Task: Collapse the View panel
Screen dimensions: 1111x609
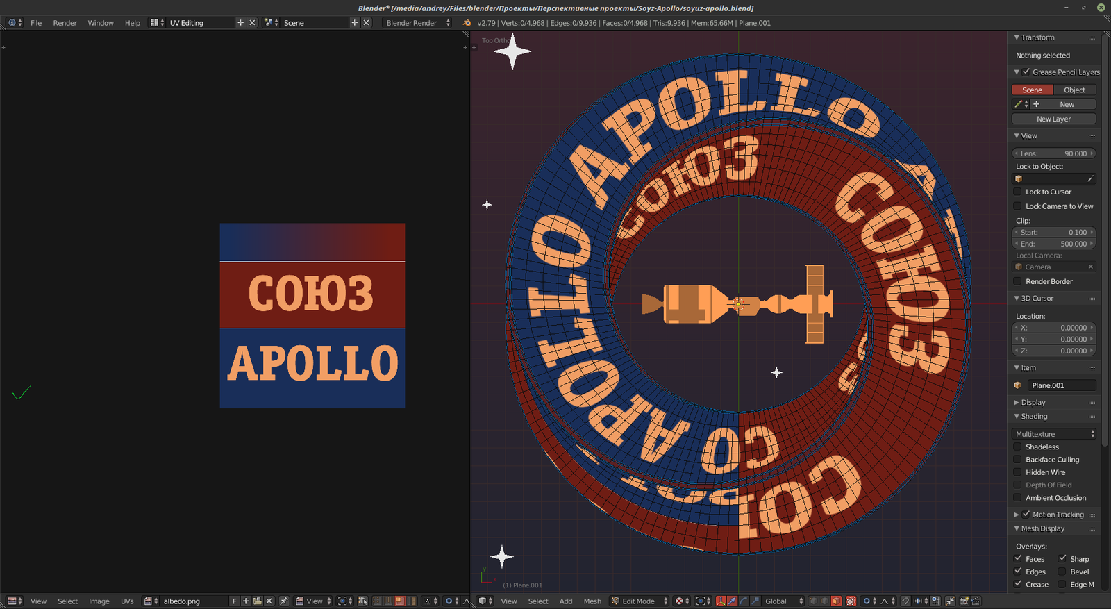Action: point(1017,136)
